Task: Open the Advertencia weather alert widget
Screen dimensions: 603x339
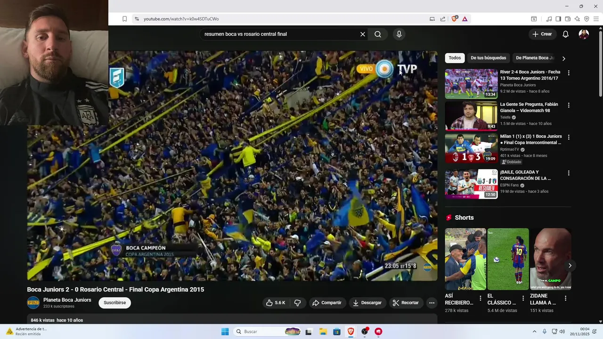Action: click(26, 331)
